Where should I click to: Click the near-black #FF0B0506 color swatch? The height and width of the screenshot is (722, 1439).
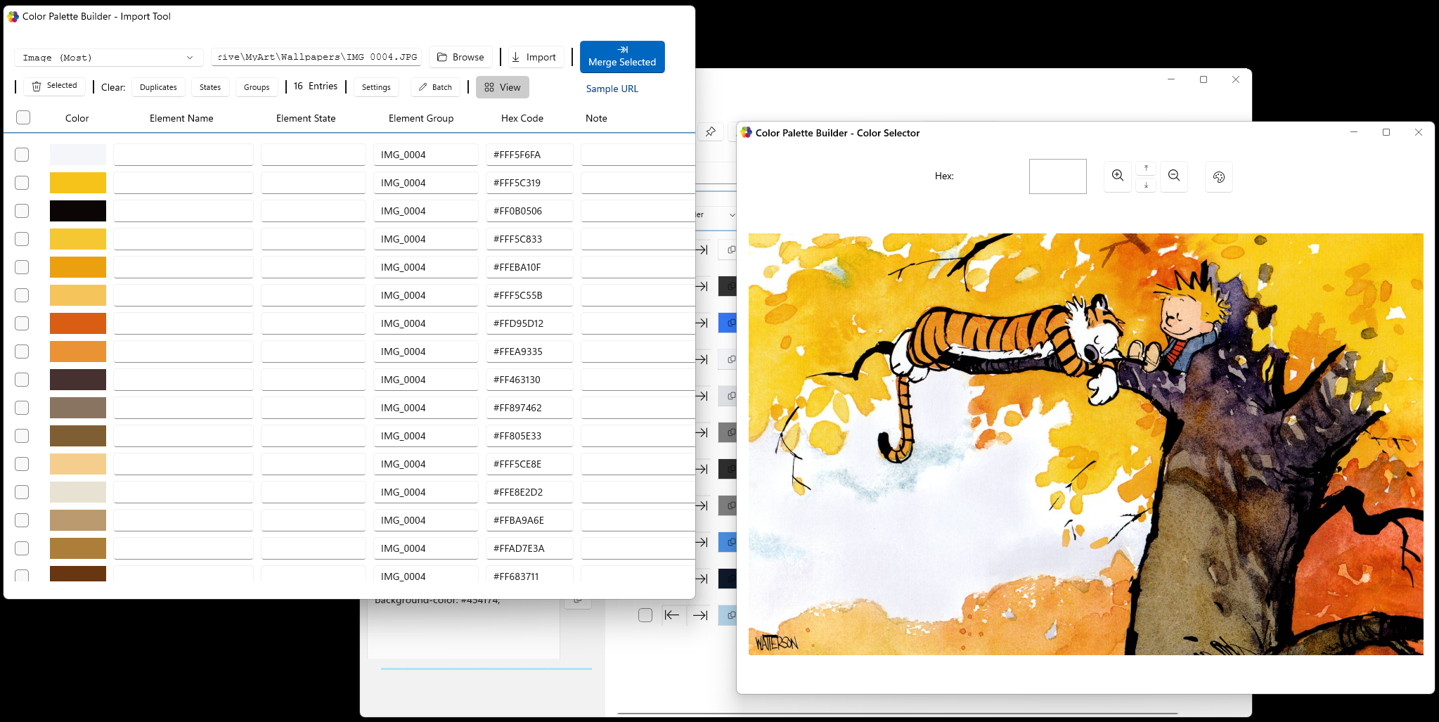coord(78,211)
